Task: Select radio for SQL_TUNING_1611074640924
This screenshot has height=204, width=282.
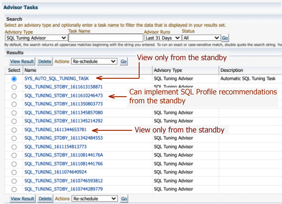Action: coord(14,172)
